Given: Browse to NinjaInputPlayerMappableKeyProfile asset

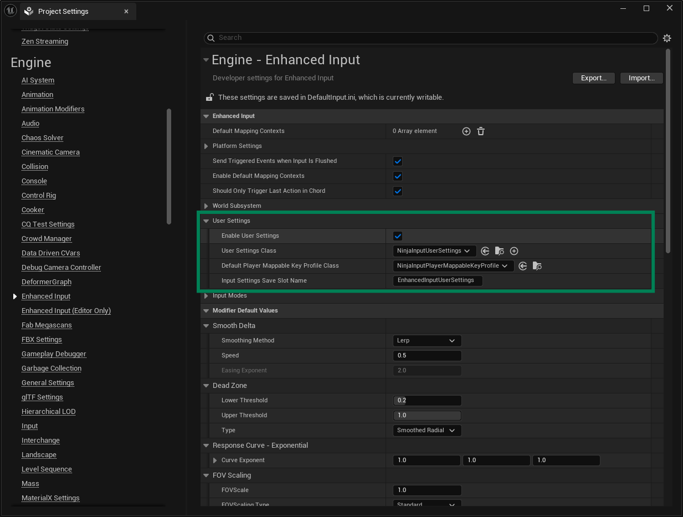Looking at the screenshot, I should [537, 265].
